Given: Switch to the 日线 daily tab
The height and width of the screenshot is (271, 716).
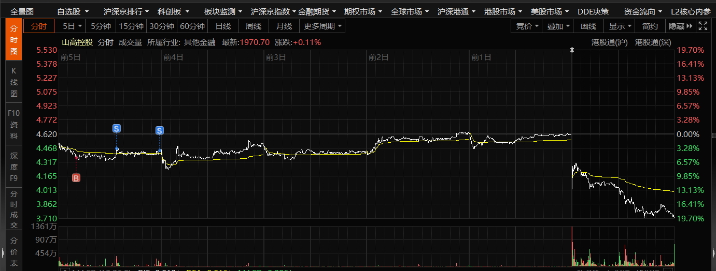Looking at the screenshot, I should (223, 26).
